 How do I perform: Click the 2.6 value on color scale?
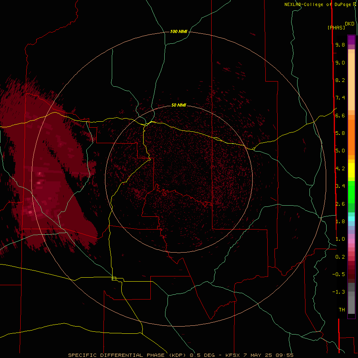tap(340, 204)
